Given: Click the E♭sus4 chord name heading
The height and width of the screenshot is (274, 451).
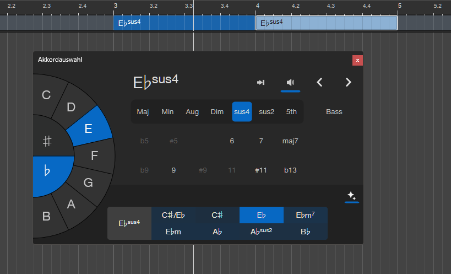Looking at the screenshot, I should (156, 82).
